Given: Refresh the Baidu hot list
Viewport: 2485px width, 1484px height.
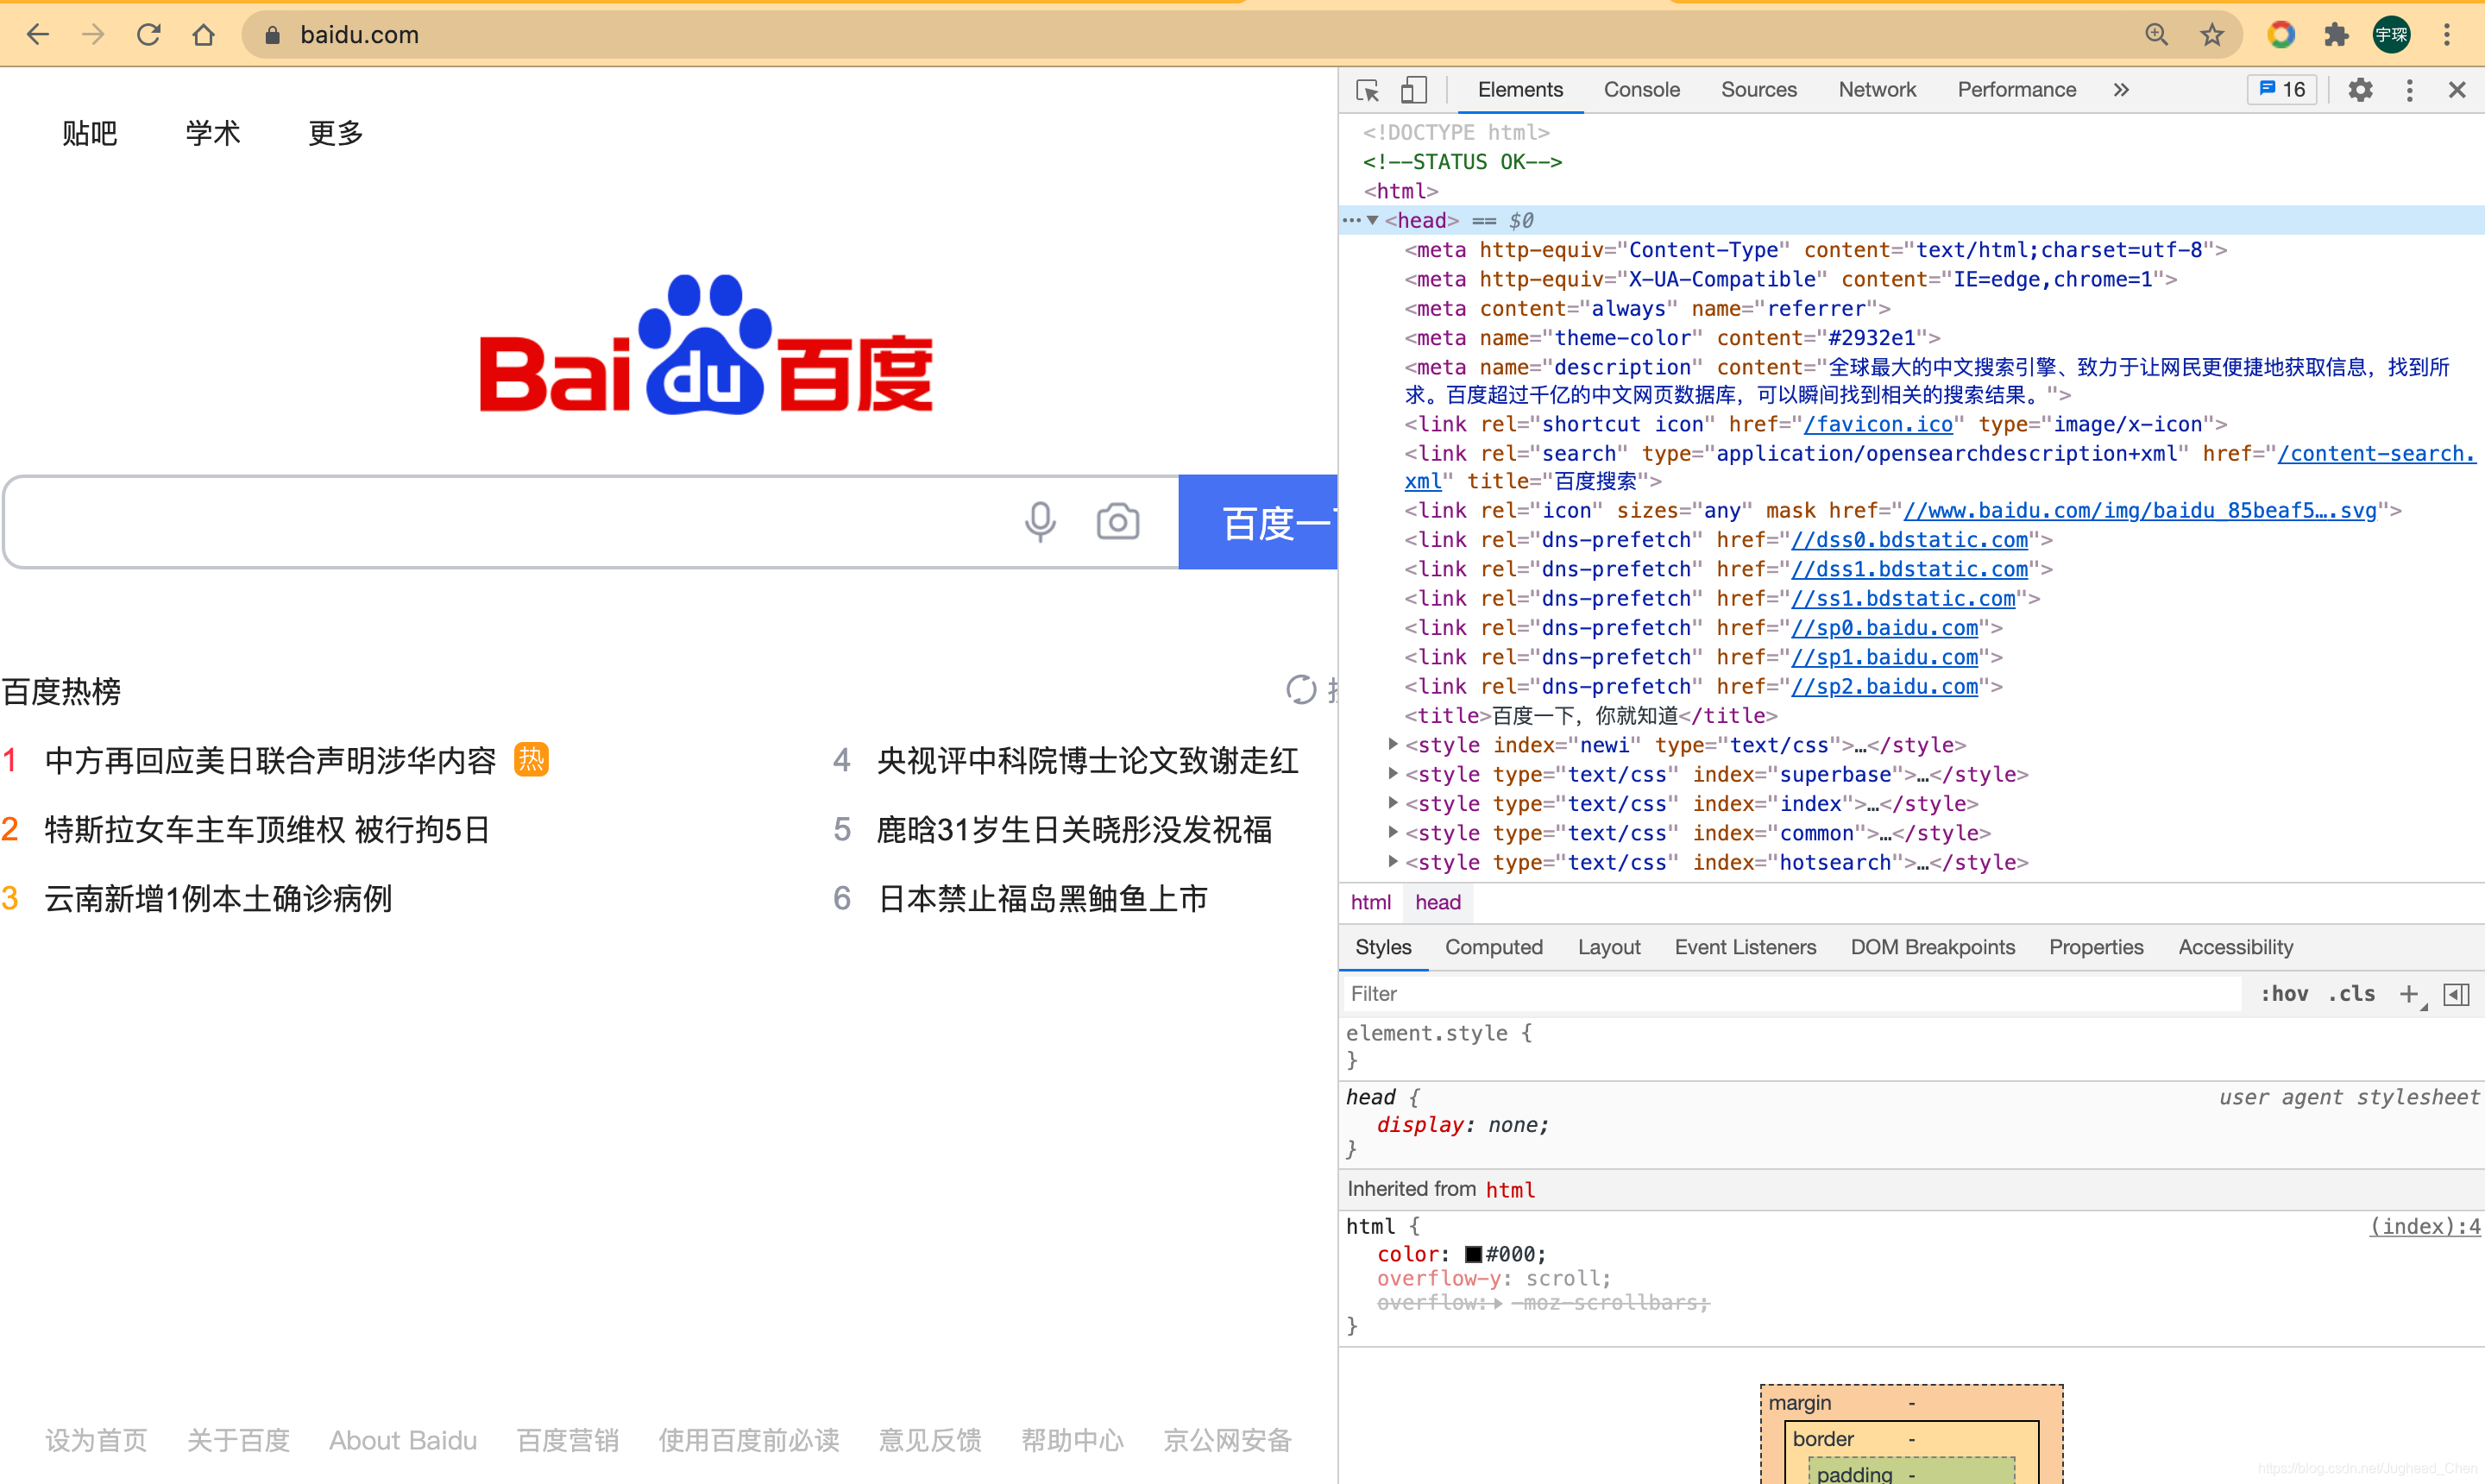Looking at the screenshot, I should (x=1301, y=689).
